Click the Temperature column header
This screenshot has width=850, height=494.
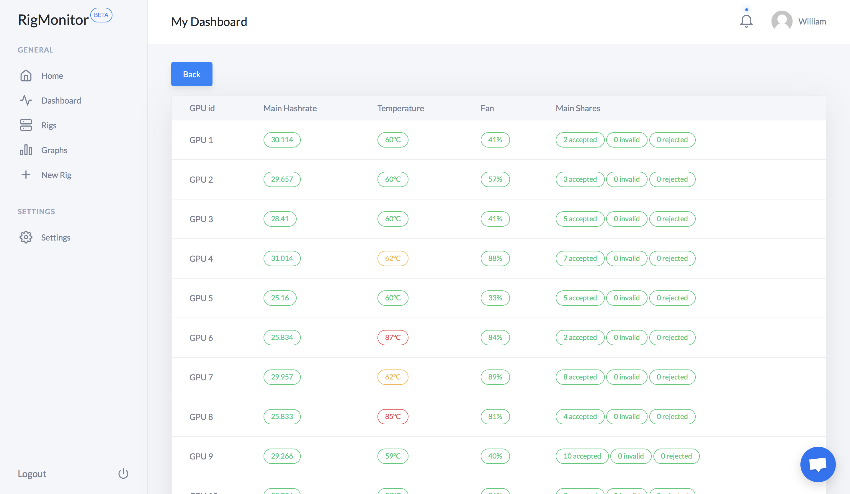401,108
